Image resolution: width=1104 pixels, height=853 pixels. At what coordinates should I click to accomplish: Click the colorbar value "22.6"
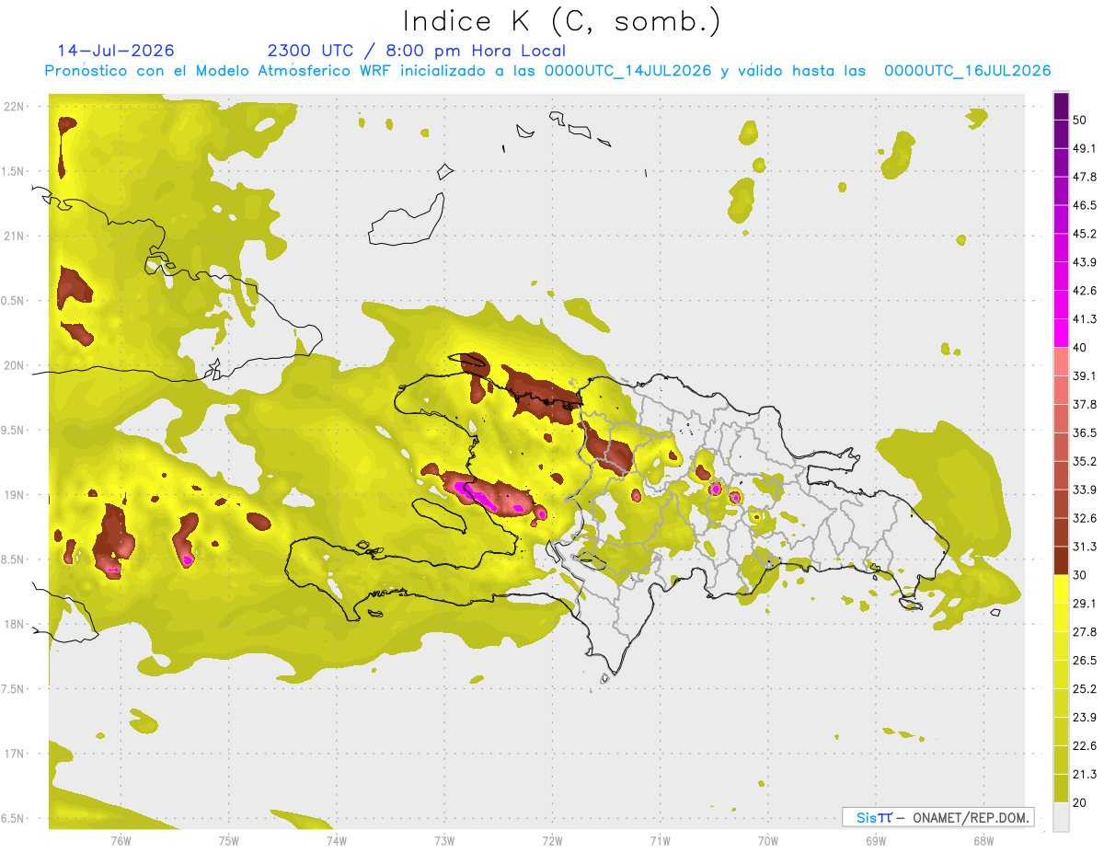1085,745
